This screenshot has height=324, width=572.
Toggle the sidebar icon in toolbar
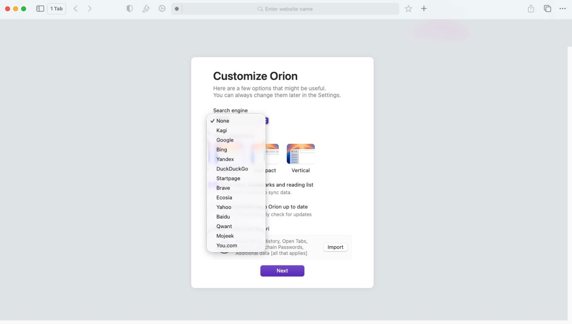click(40, 9)
